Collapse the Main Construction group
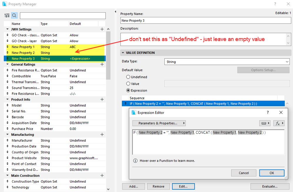 (x=7, y=175)
